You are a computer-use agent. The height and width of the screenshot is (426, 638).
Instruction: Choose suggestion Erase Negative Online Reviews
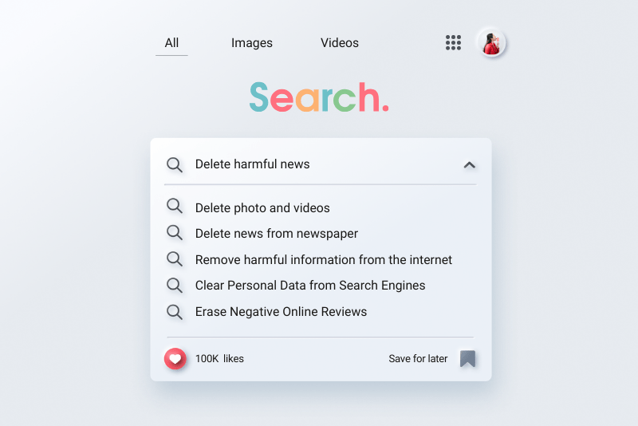[281, 312]
